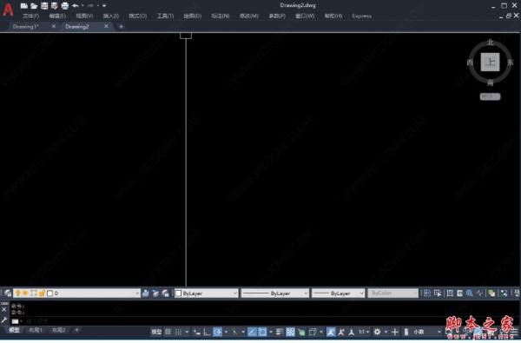This screenshot has width=521, height=343.
Task: Click the ViewCube 上 (top) face
Action: pyautogui.click(x=490, y=63)
